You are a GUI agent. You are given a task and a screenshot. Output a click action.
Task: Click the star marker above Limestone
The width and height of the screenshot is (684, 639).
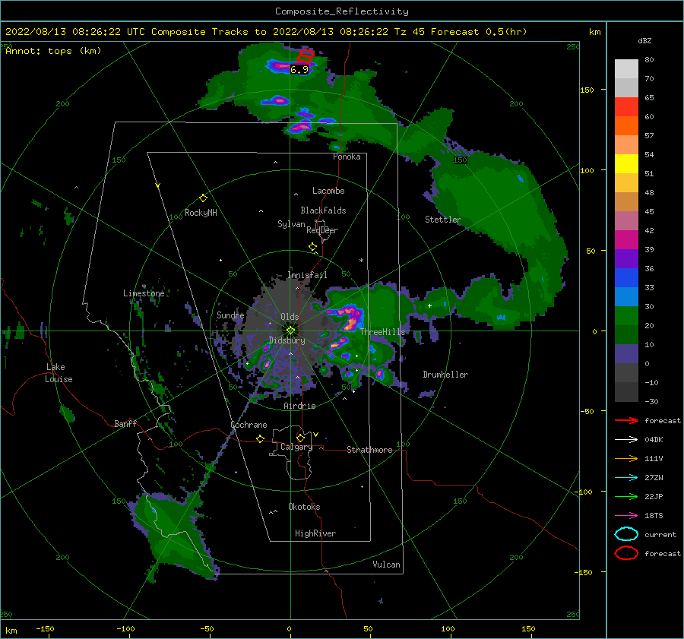(144, 286)
